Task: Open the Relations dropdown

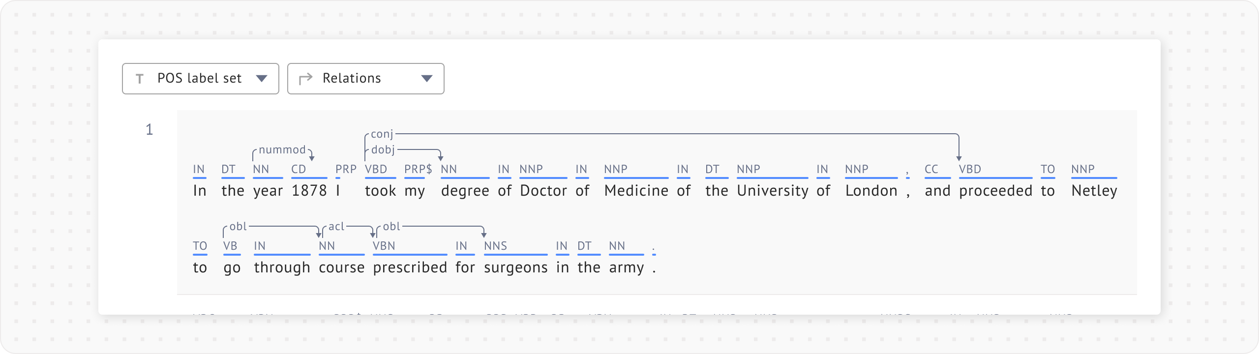Action: coord(365,79)
